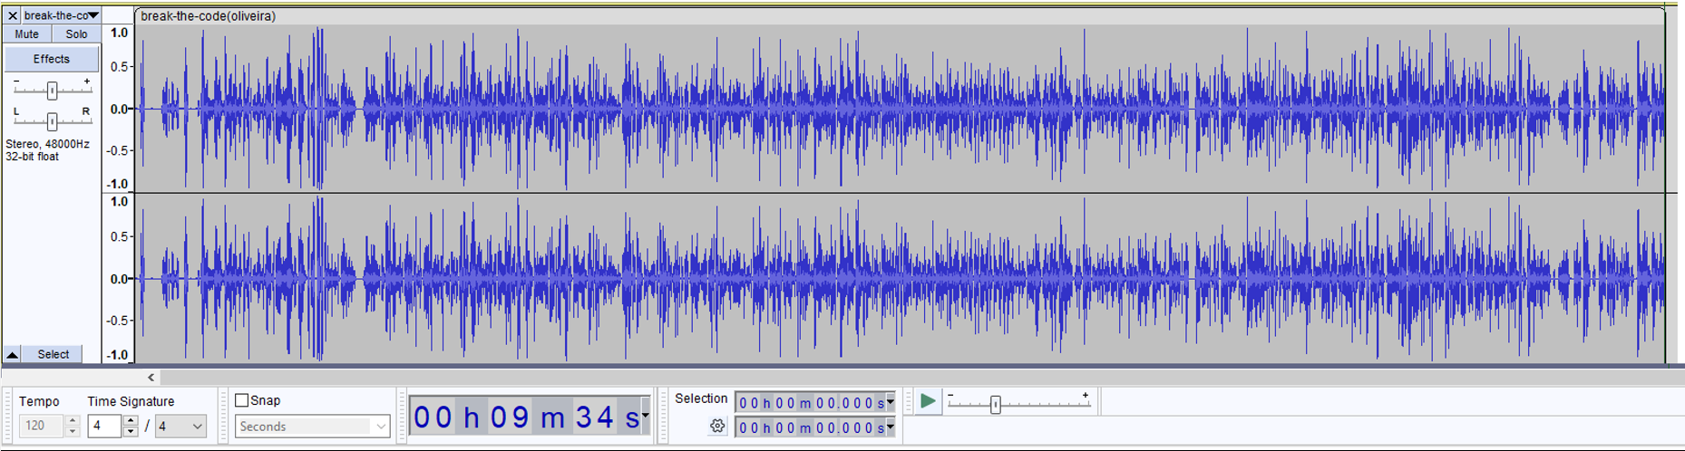Close the break-the-code track with the X
1685x451 pixels.
tap(12, 15)
